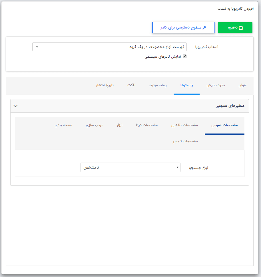This screenshot has height=277, width=261.
Task: Click the dropdown arrow of the کادر پویا selector
Action: click(x=37, y=47)
